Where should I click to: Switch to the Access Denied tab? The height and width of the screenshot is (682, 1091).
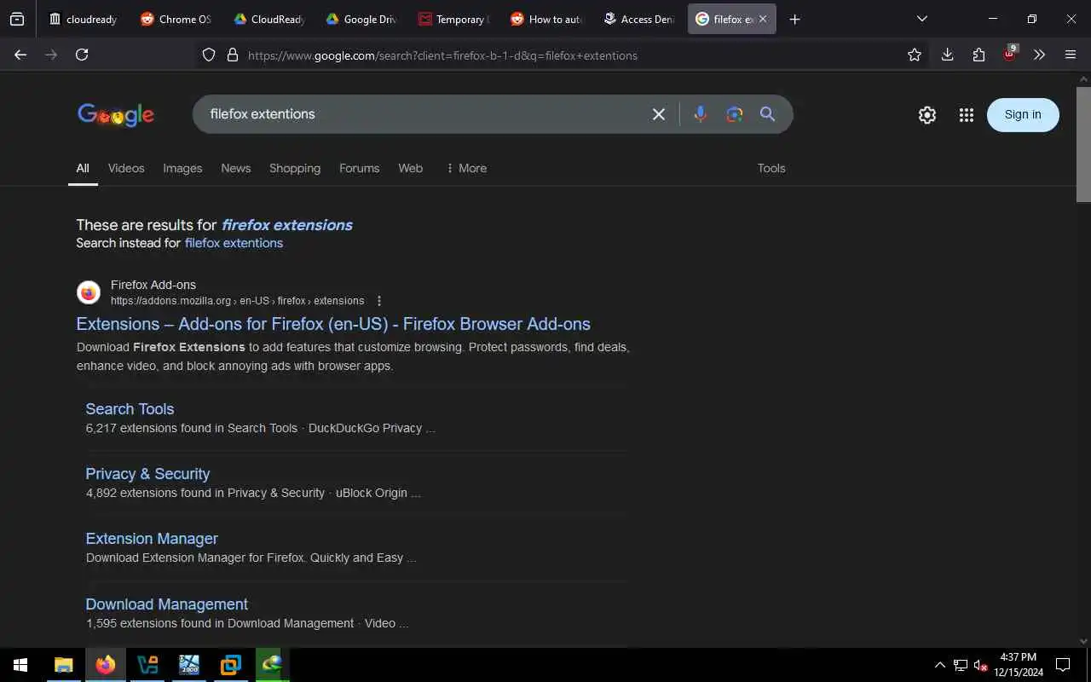[x=638, y=19]
